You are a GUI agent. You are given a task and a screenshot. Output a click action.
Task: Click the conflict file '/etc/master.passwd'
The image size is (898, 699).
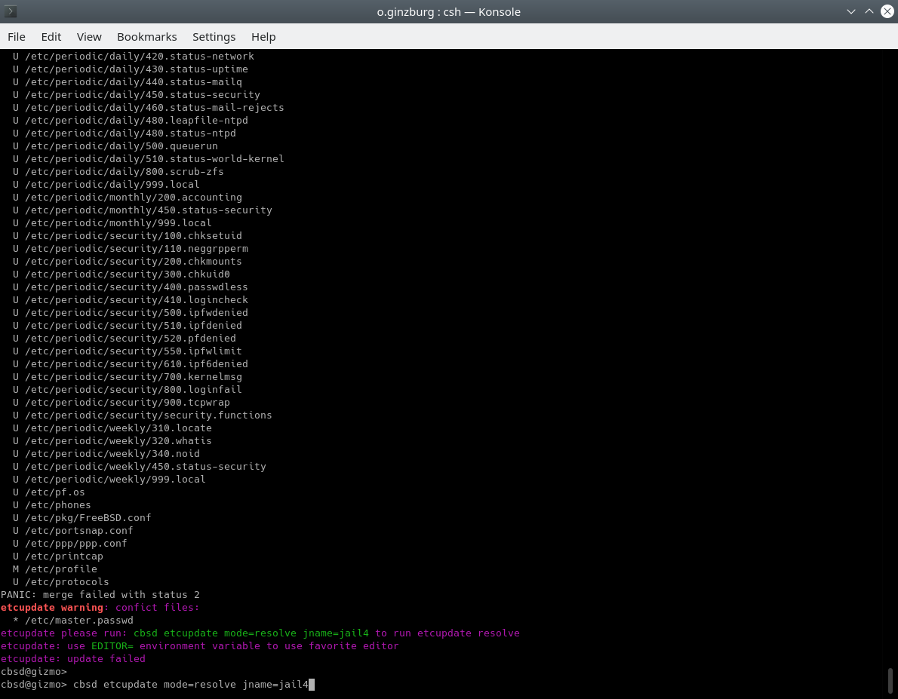coord(79,621)
